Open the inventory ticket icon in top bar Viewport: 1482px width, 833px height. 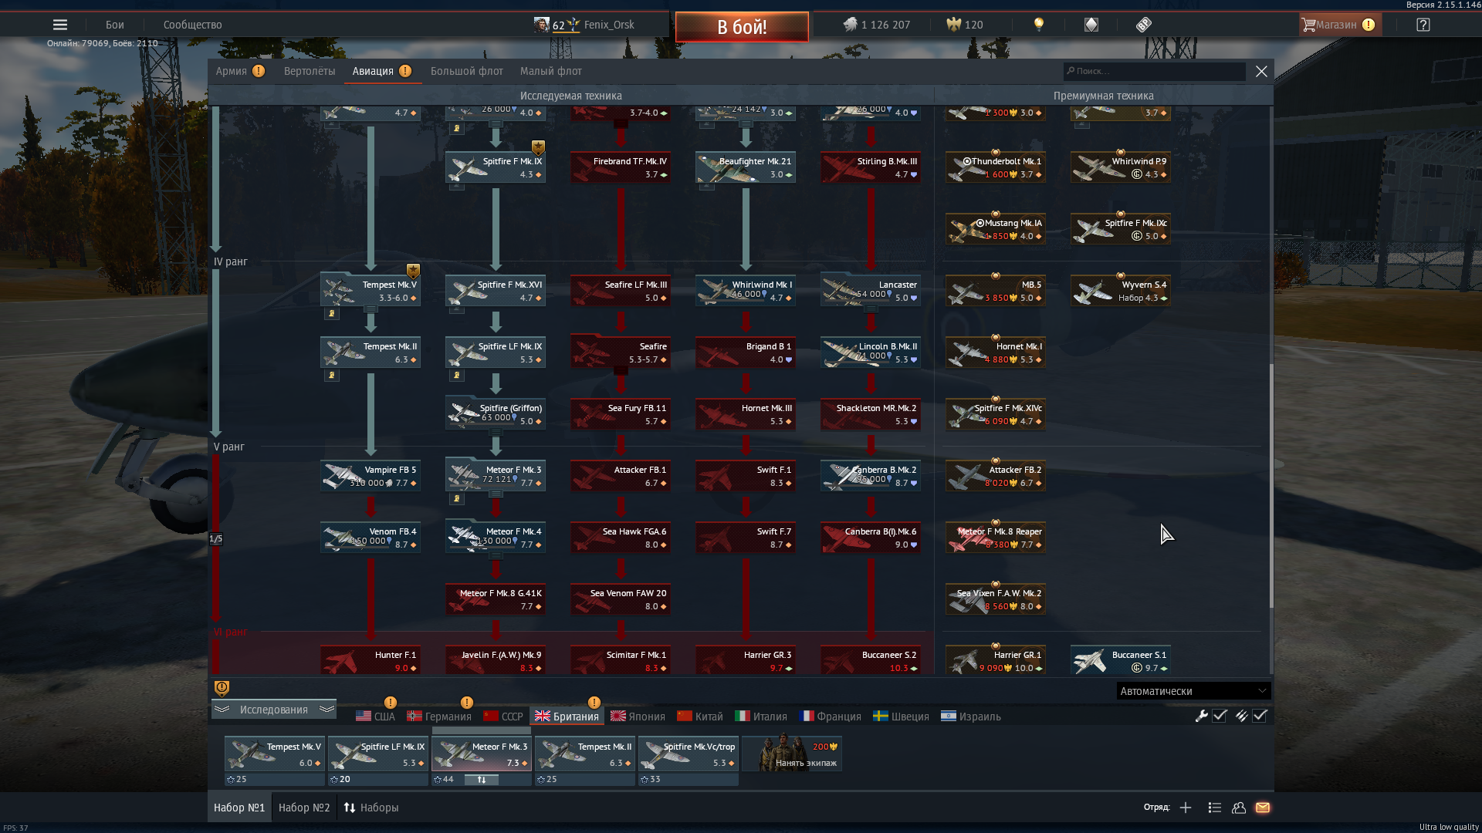point(1144,25)
